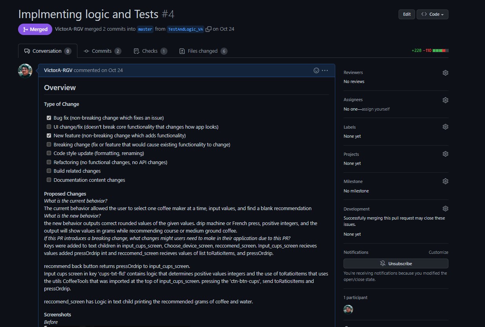The width and height of the screenshot is (485, 327).
Task: Open the comment three-dot options menu
Action: [x=325, y=70]
